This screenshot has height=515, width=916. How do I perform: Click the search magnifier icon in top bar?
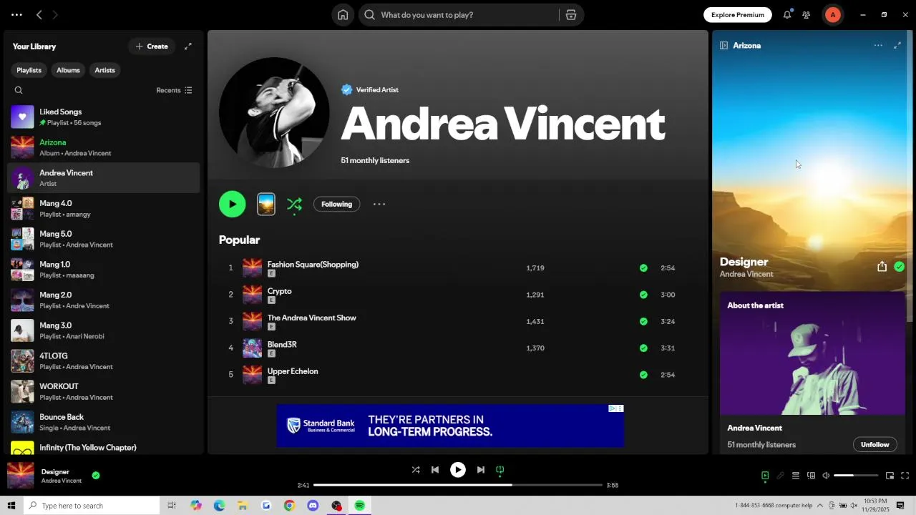tap(369, 14)
